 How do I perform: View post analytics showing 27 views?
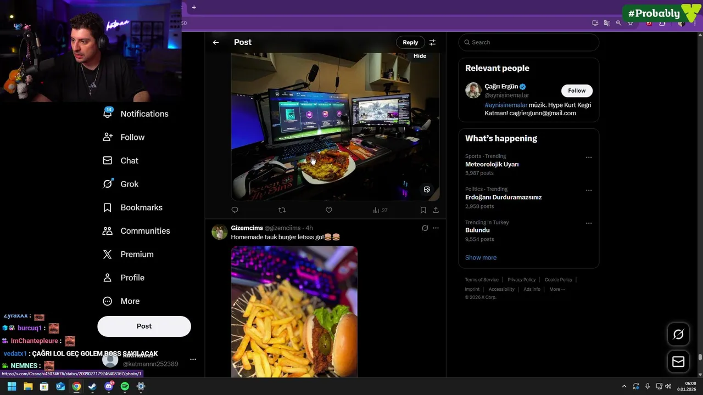(380, 210)
